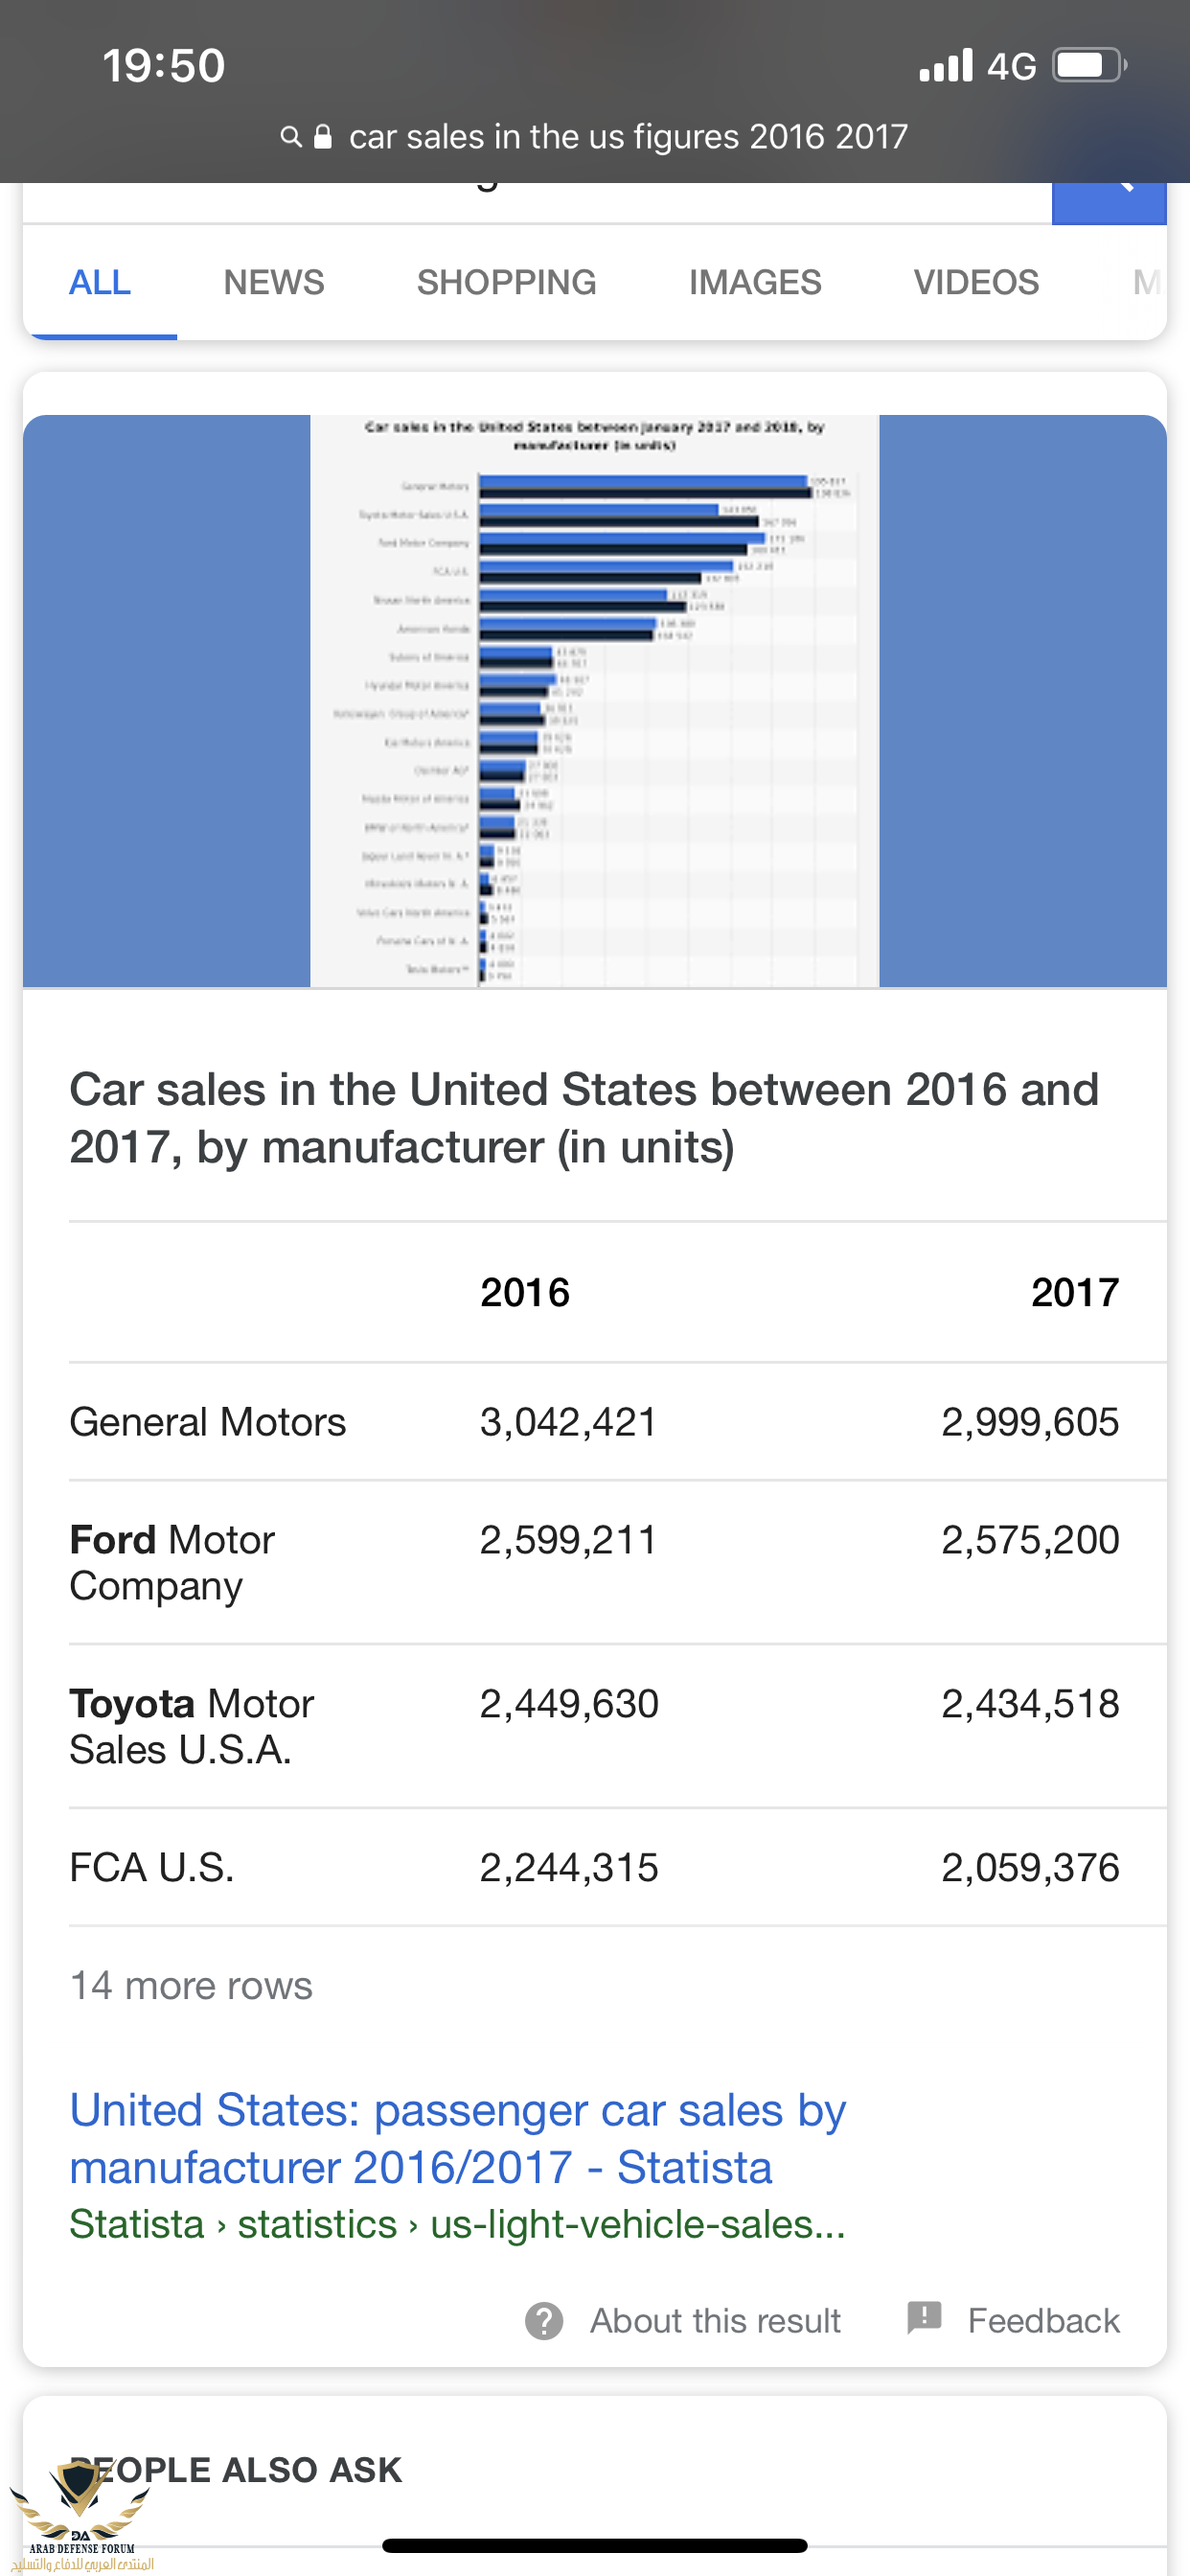Viewport: 1190px width, 2576px height.
Task: Tap the blue search button
Action: [x=1108, y=202]
